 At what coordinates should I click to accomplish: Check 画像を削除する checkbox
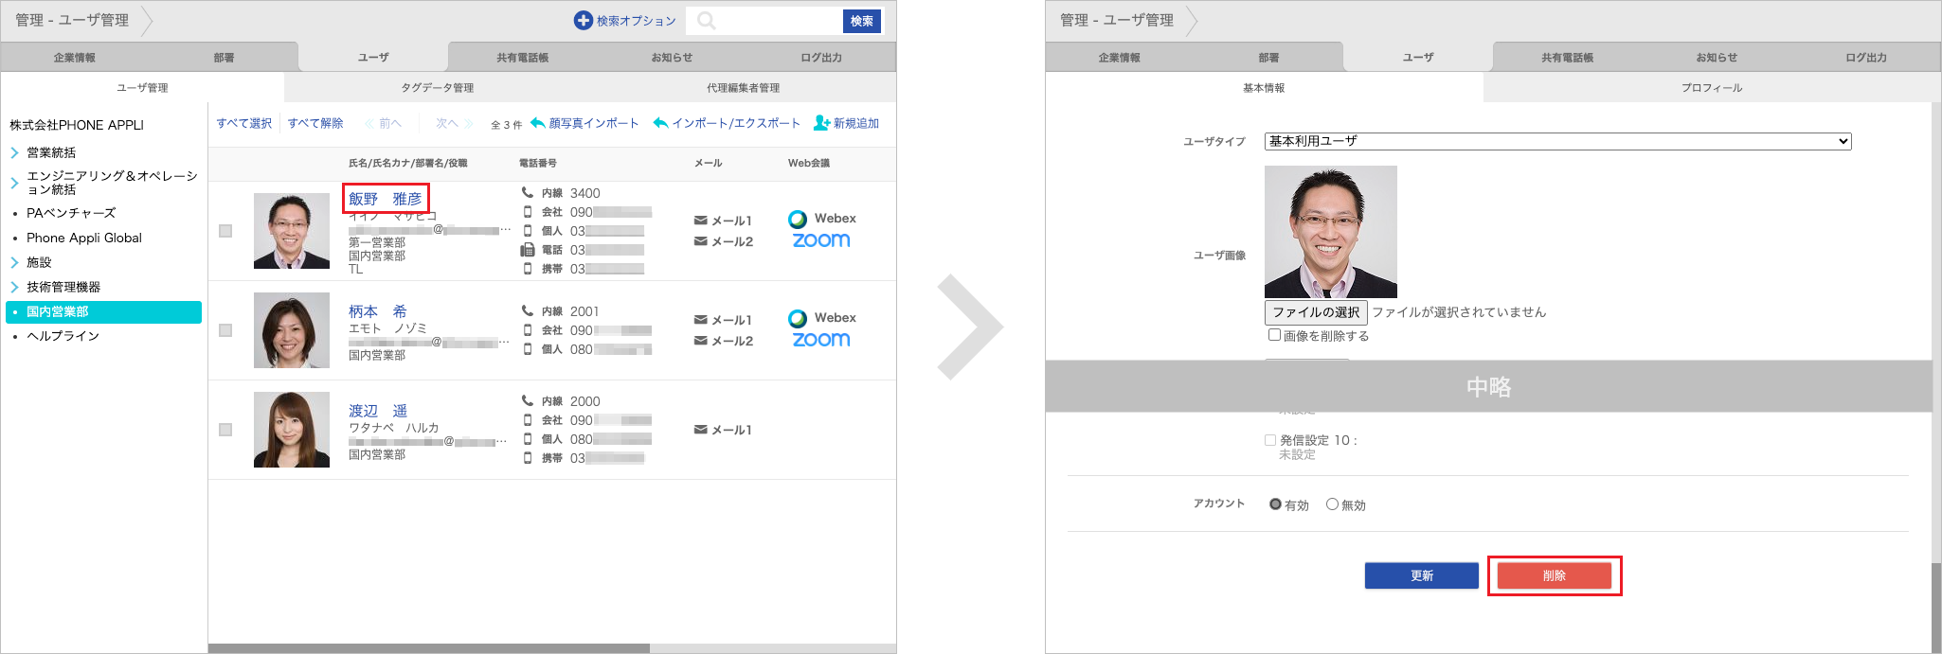click(x=1274, y=335)
